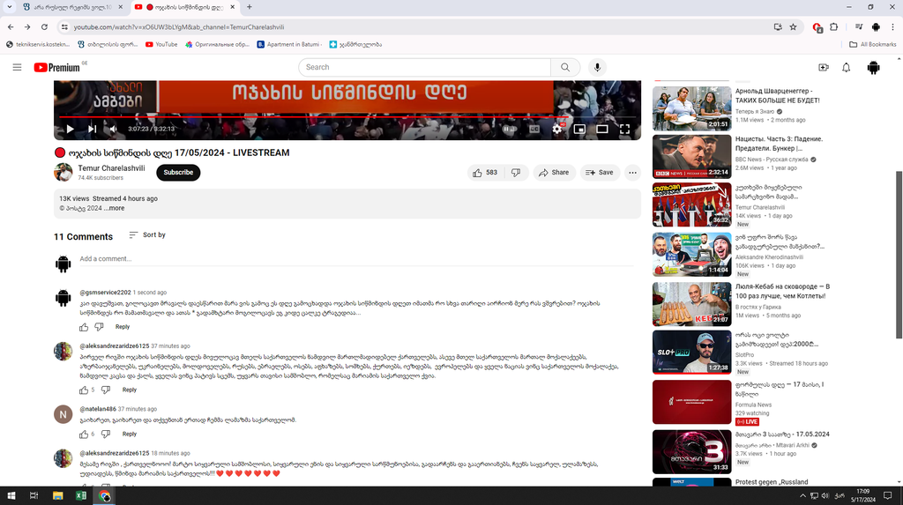This screenshot has height=505, width=903.
Task: Open the Create video icon
Action: pyautogui.click(x=824, y=67)
